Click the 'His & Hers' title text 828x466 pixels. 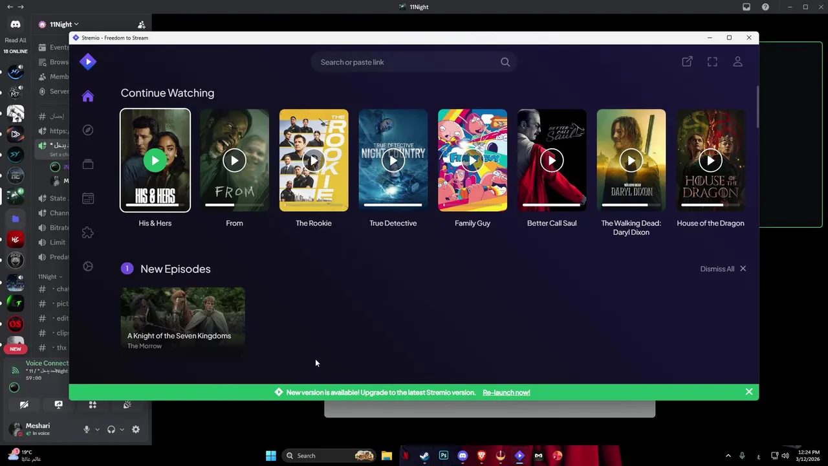(x=155, y=223)
